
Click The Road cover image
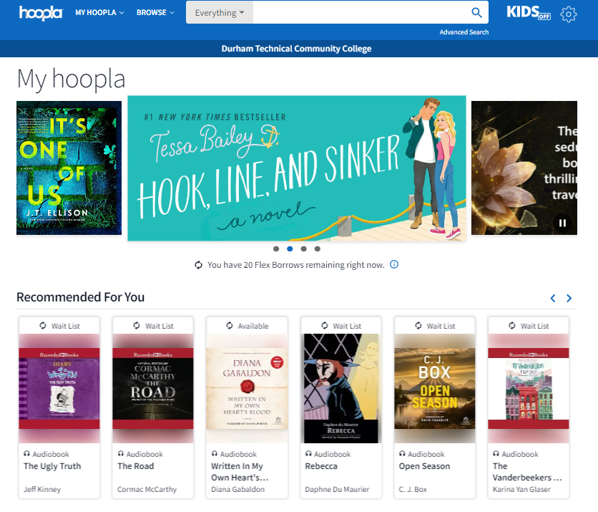pyautogui.click(x=153, y=388)
